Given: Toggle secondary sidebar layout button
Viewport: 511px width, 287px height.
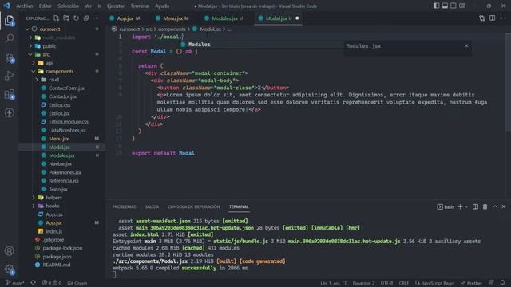Looking at the screenshot, I should click(x=454, y=6).
